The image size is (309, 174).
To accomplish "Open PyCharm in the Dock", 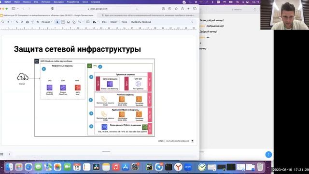I will tap(149, 167).
